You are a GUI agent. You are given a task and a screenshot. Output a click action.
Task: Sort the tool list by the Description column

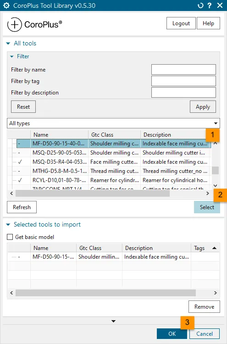(x=173, y=135)
